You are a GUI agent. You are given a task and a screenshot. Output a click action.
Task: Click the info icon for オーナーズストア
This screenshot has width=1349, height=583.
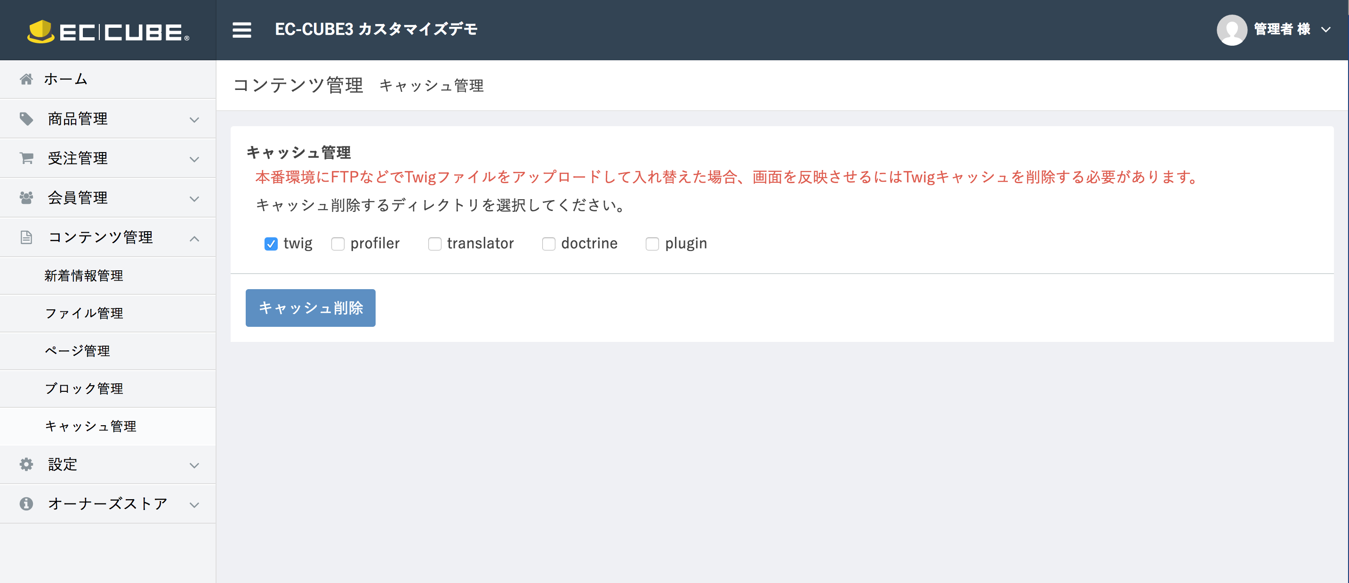[x=26, y=503]
